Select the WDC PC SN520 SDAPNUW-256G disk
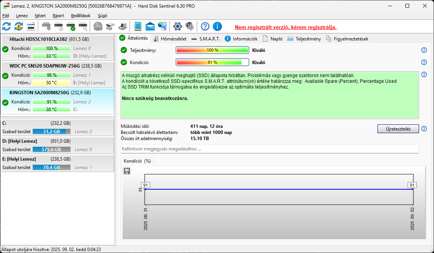This screenshot has width=434, height=253. (58, 74)
